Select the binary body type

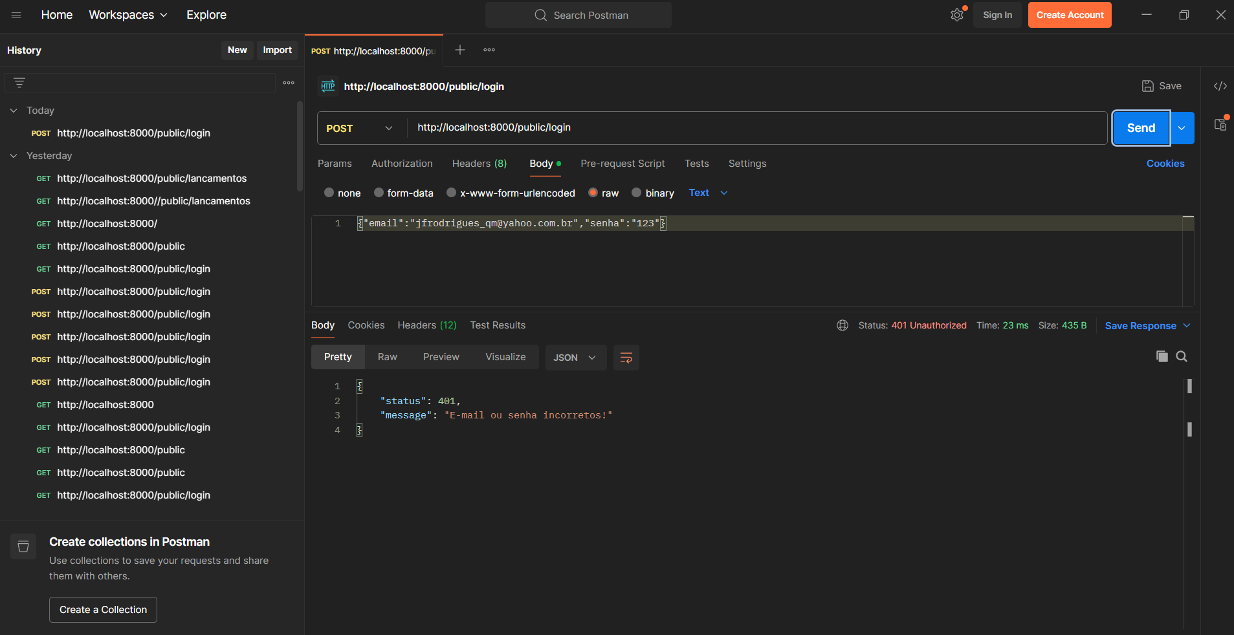point(653,193)
